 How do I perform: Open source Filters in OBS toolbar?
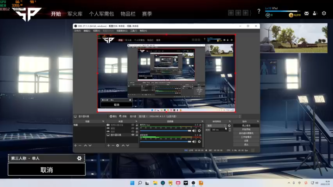click(123, 116)
